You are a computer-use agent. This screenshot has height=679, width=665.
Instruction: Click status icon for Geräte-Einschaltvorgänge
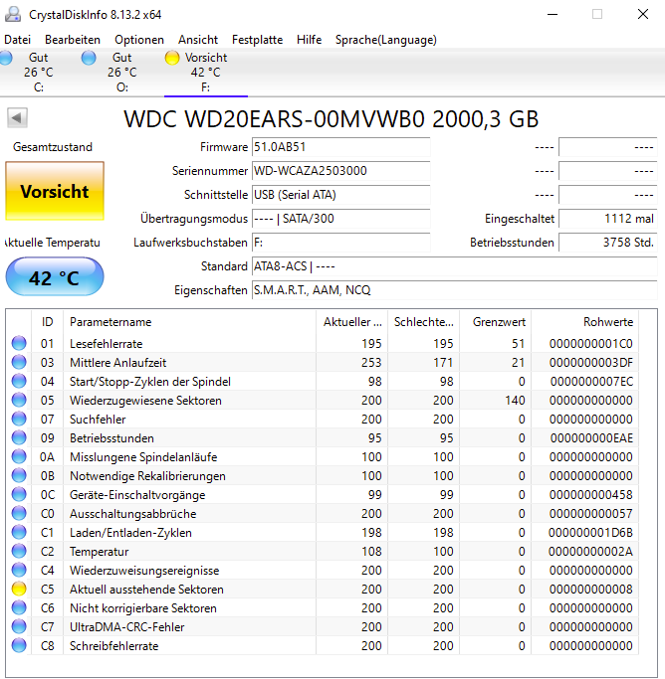(19, 494)
